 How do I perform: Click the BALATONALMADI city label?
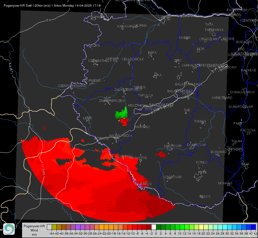click(189, 84)
